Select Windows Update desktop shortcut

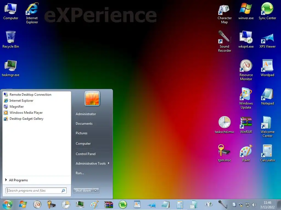point(246,98)
